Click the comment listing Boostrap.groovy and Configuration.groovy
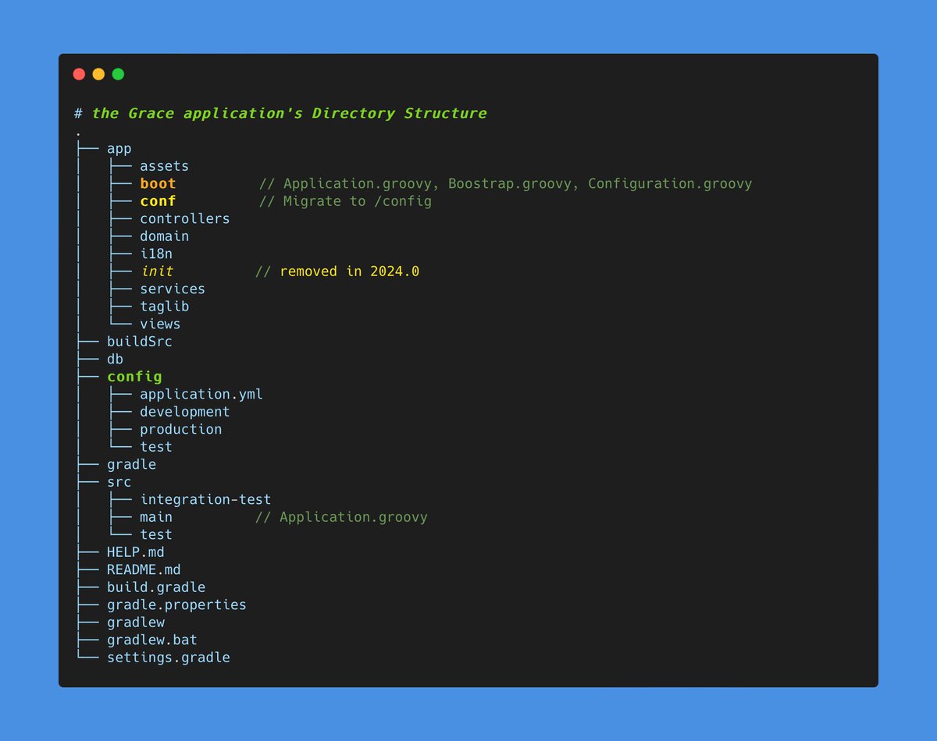The height and width of the screenshot is (741, 937). [x=506, y=184]
